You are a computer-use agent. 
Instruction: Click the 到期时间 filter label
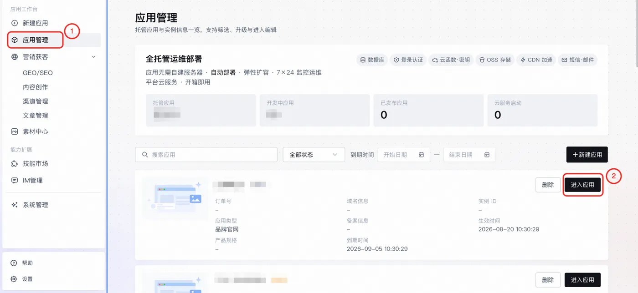tap(362, 155)
